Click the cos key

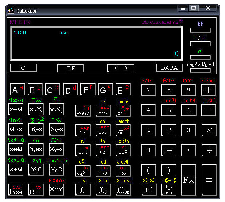103,130
